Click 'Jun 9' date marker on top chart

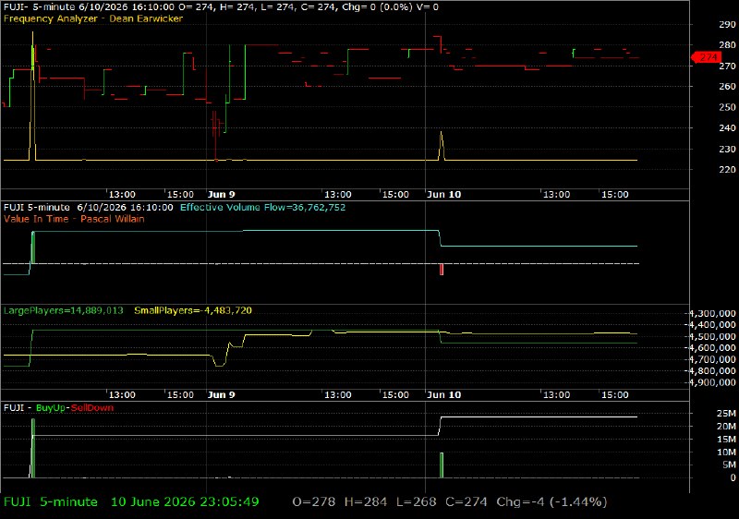(x=221, y=195)
